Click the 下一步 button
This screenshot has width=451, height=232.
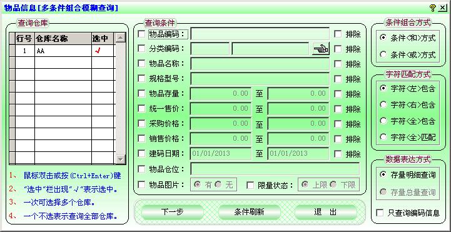tap(172, 212)
